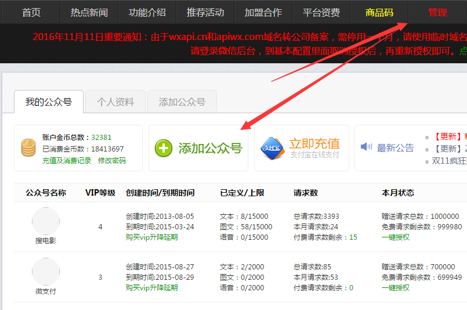This screenshot has height=310, width=467.
Task: Open the 搜电影 account avatar
Action: click(45, 222)
